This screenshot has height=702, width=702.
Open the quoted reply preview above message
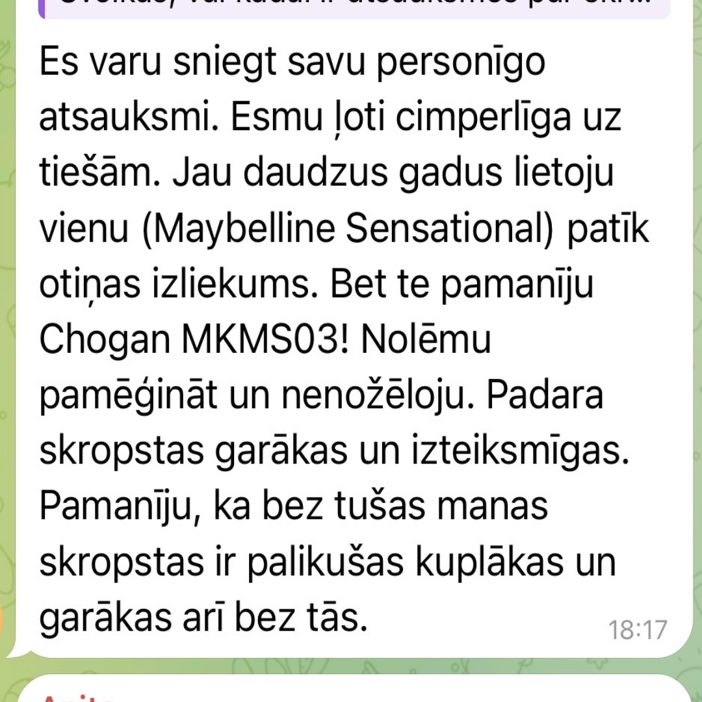click(x=355, y=9)
